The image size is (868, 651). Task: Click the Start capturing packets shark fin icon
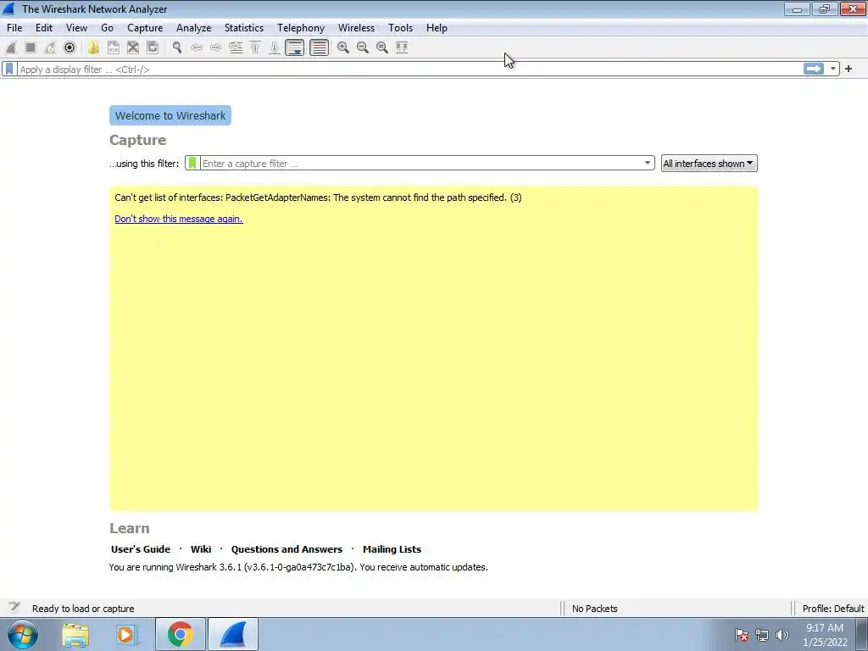coord(11,47)
